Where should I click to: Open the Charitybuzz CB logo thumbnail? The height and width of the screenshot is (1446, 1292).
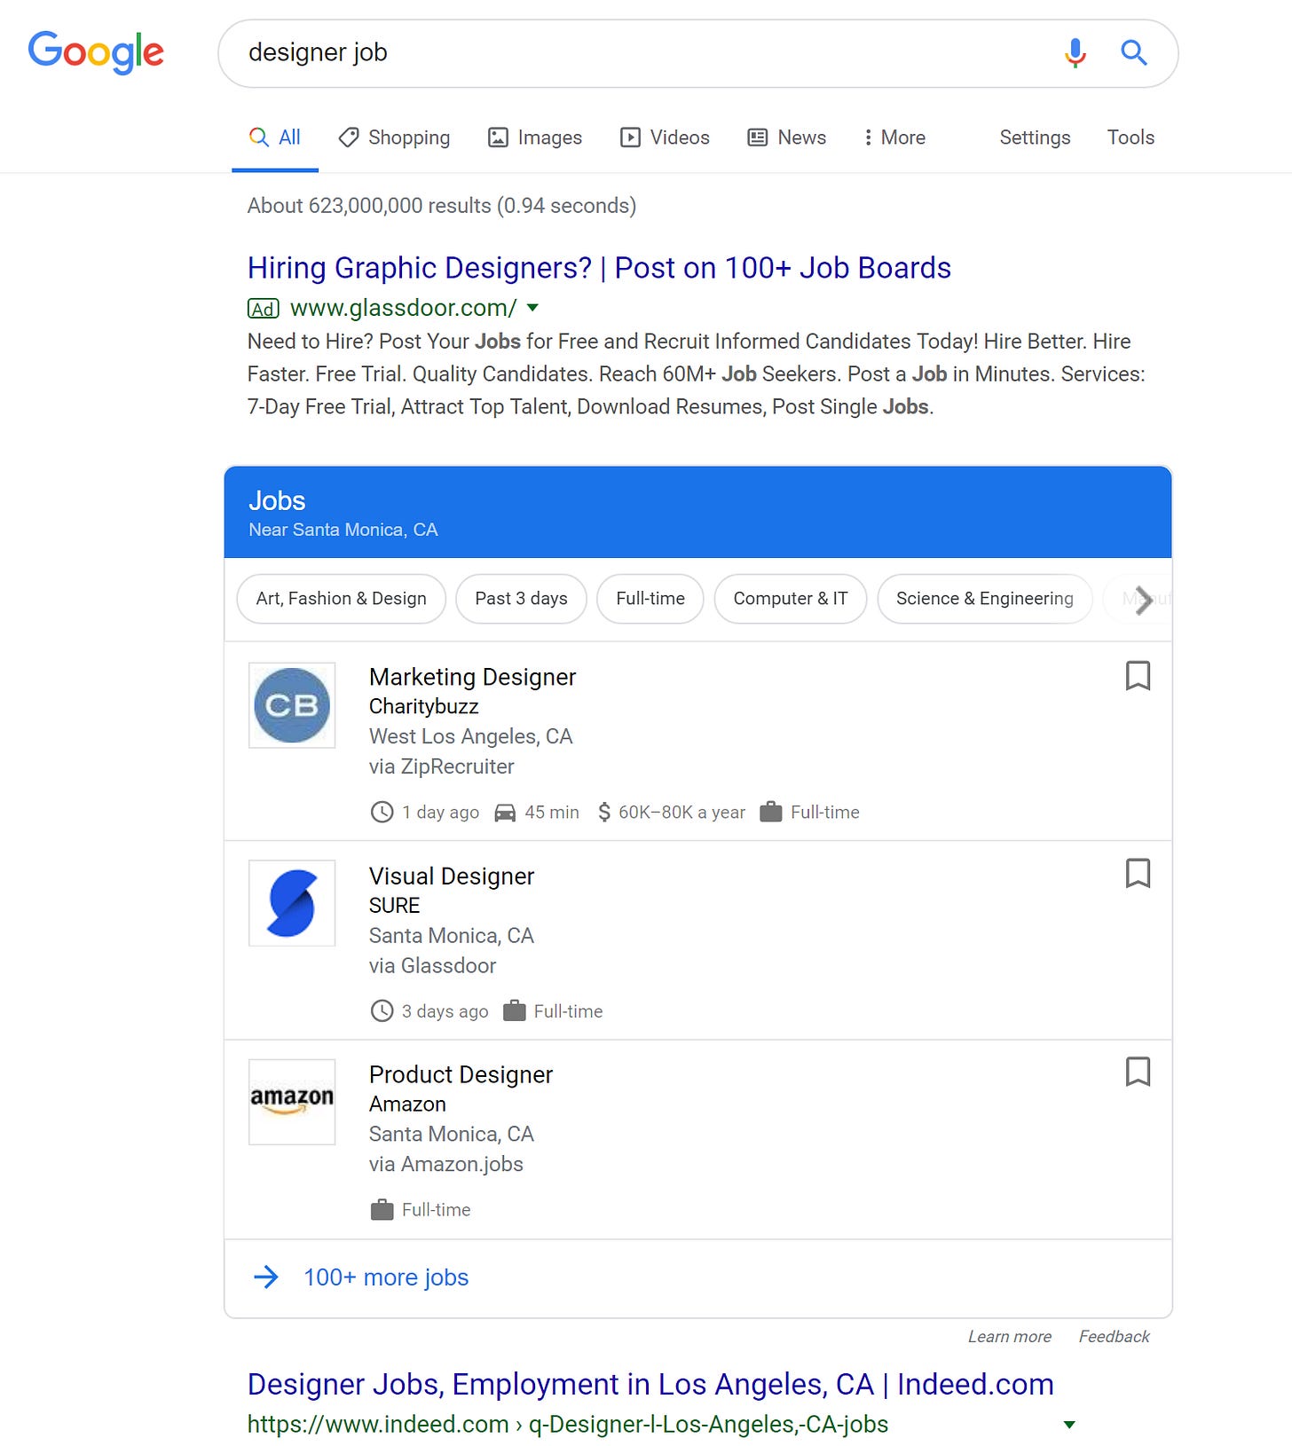(292, 705)
